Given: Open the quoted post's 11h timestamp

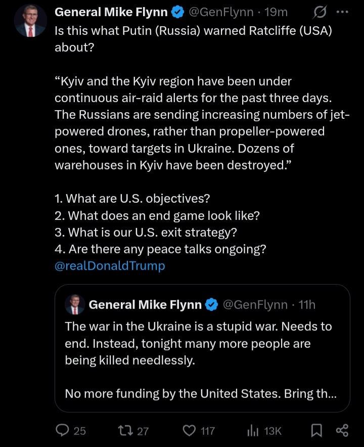Looking at the screenshot, I should click(x=307, y=305).
